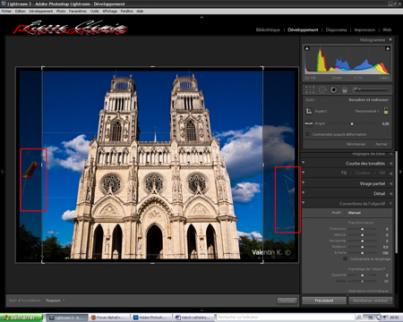Viewport: 403px width, 322px height.
Task: Click the Angle slider handle
Action: click(x=352, y=123)
